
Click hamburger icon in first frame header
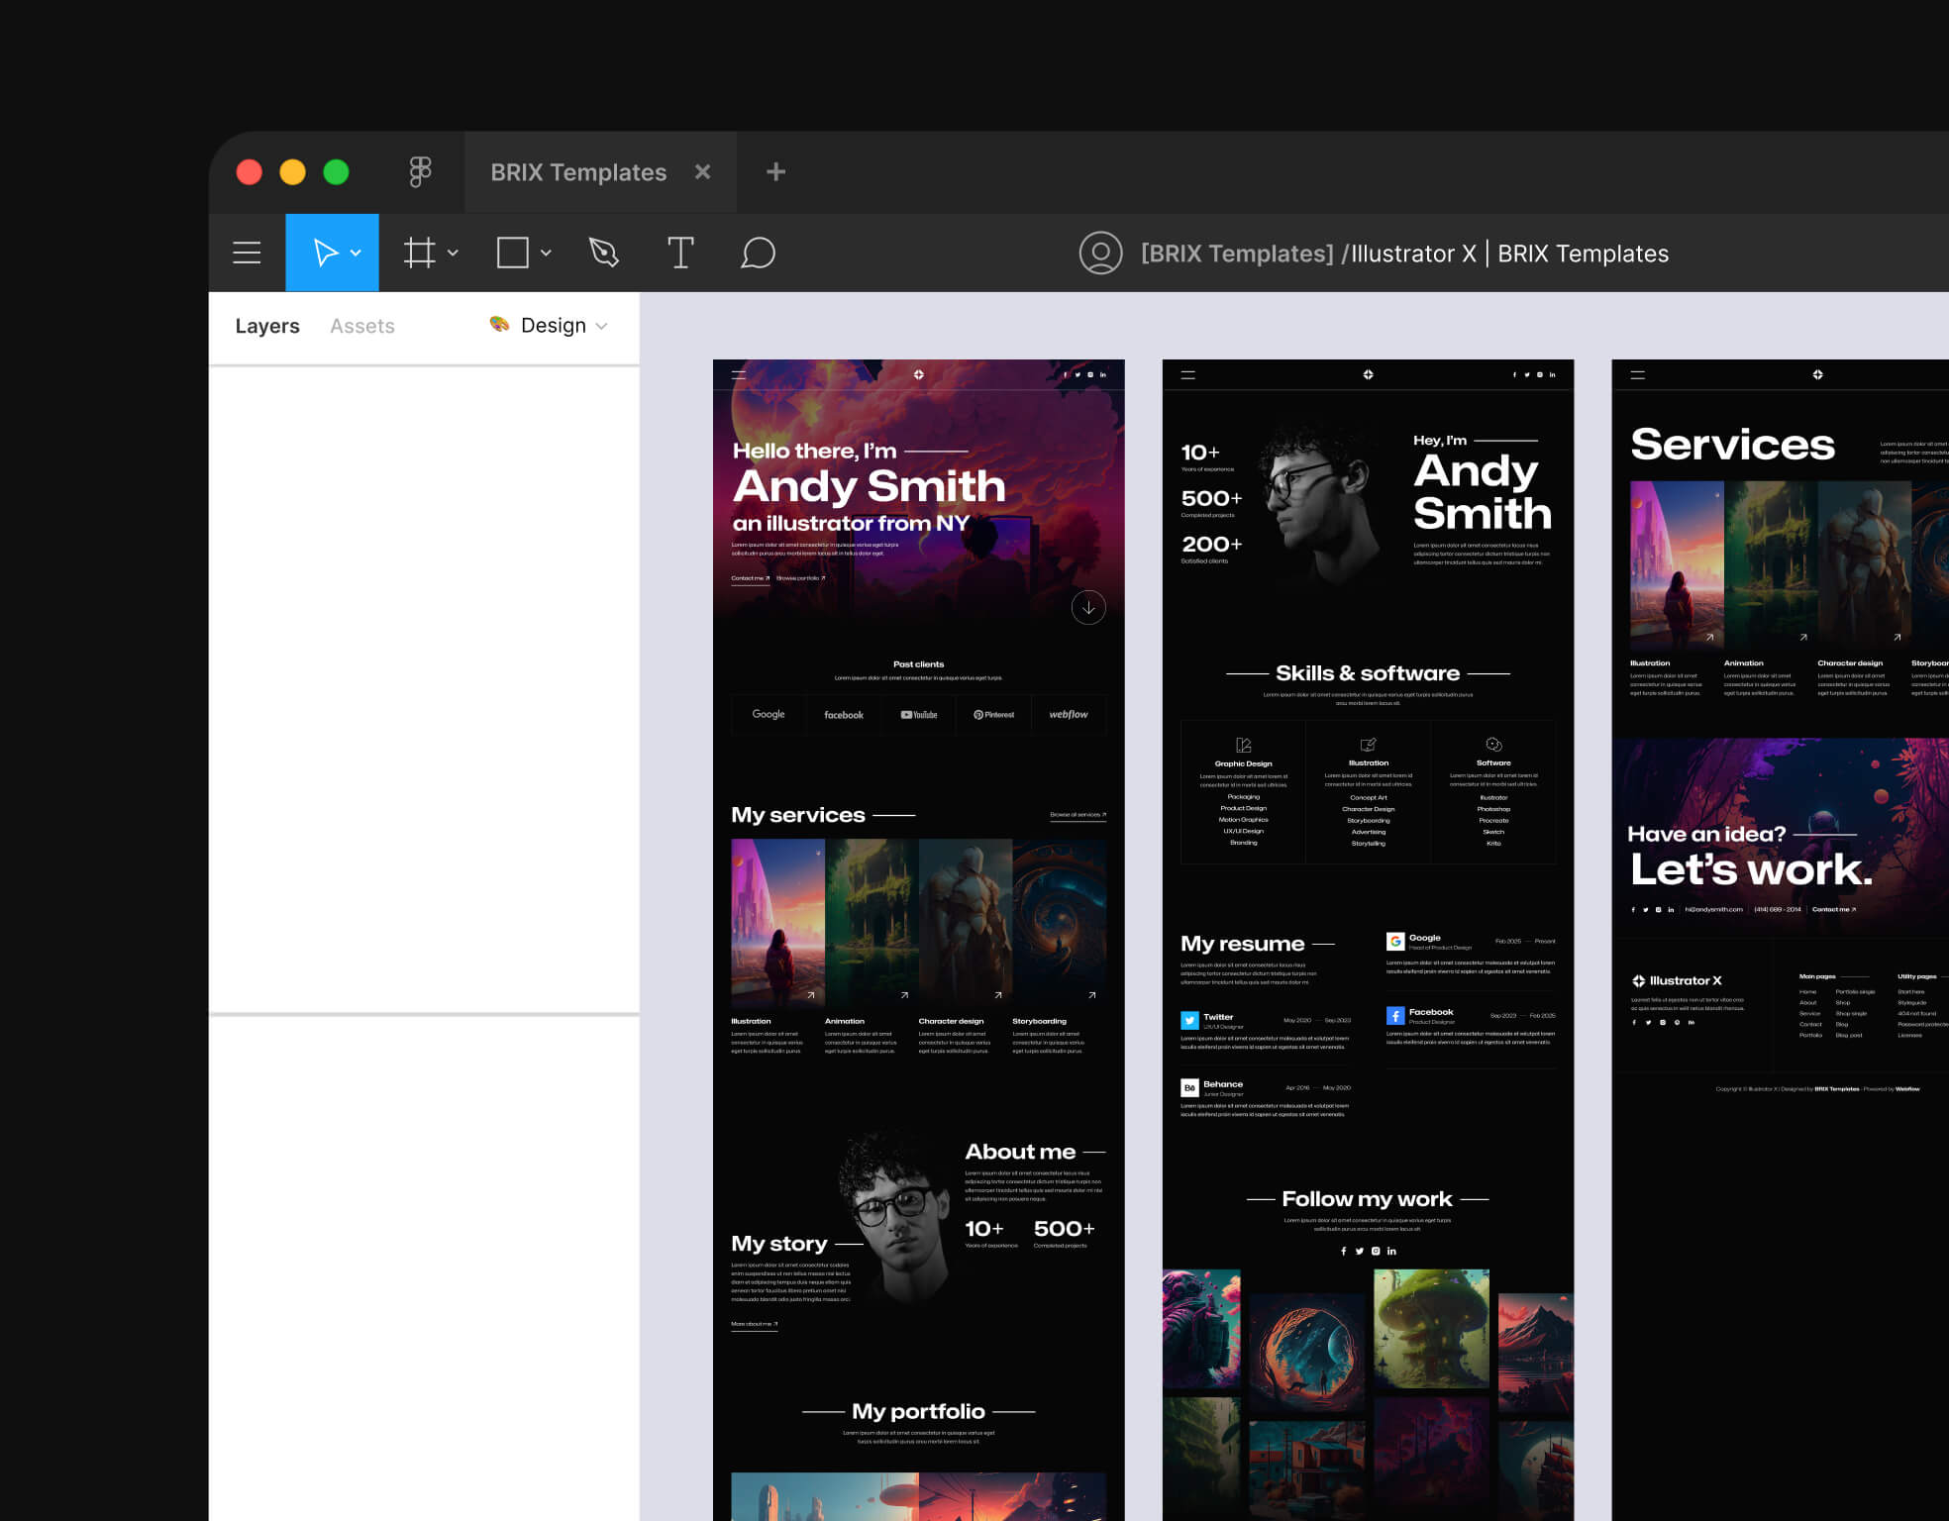(x=738, y=374)
